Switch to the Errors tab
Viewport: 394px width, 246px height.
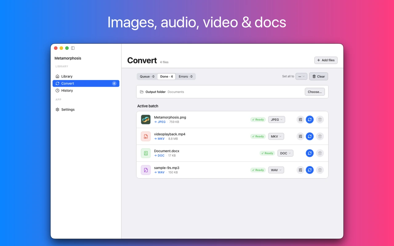(186, 77)
